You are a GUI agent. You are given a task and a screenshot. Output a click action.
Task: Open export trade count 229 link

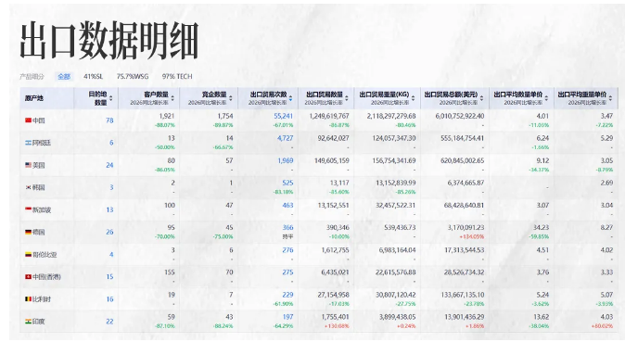pyautogui.click(x=287, y=295)
